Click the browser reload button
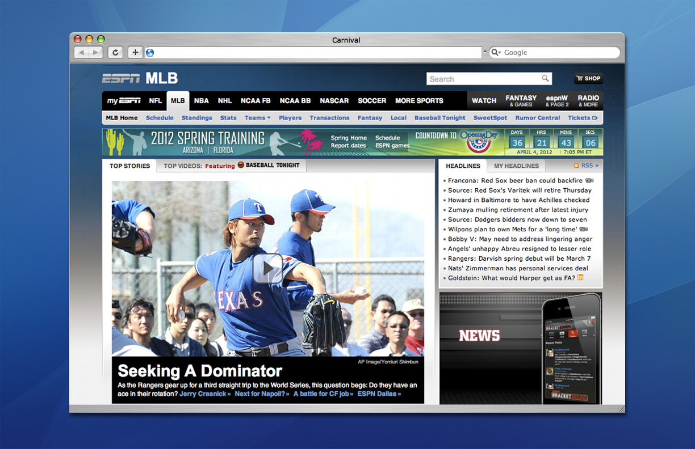Viewport: 695px width, 449px height. [115, 52]
